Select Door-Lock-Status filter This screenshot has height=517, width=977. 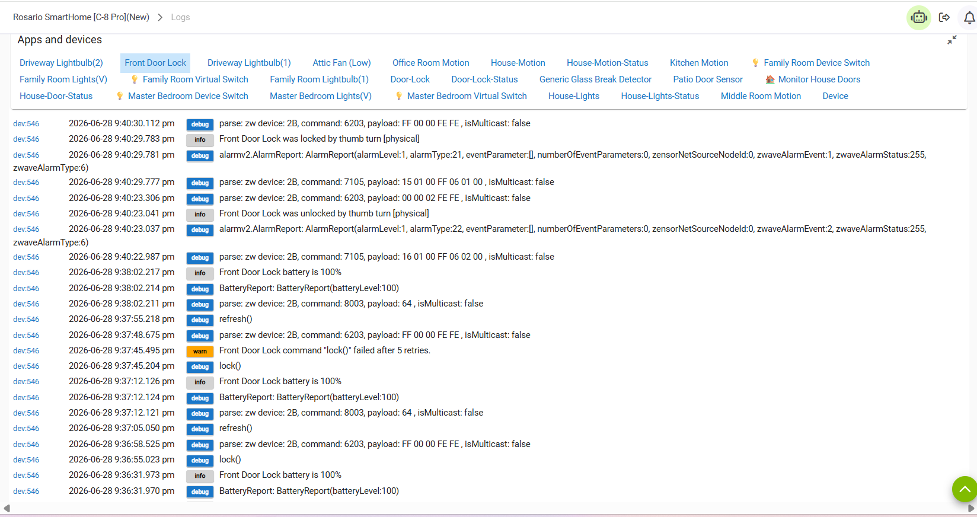(x=484, y=79)
